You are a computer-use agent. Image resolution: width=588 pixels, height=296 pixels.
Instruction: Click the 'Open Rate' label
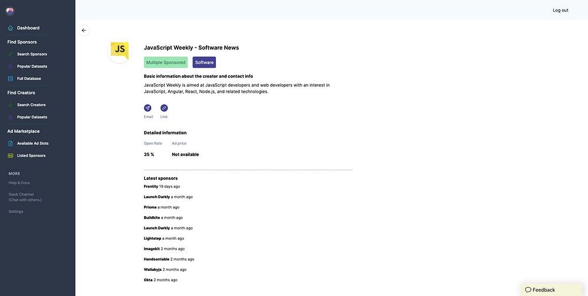point(153,143)
